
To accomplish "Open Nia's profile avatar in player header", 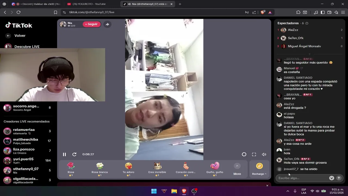I will (x=63, y=24).
